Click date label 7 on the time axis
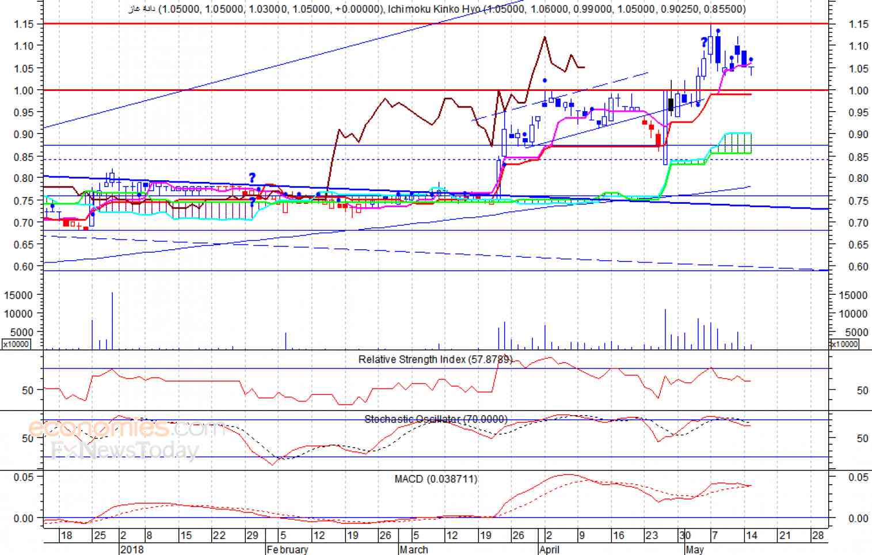The width and height of the screenshot is (872, 555). [715, 535]
